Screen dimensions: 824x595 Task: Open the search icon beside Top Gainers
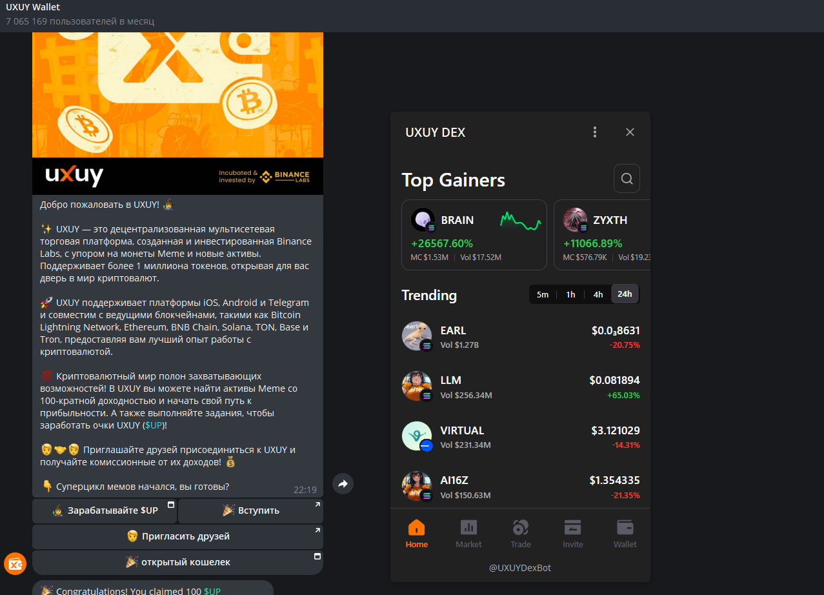pos(627,179)
